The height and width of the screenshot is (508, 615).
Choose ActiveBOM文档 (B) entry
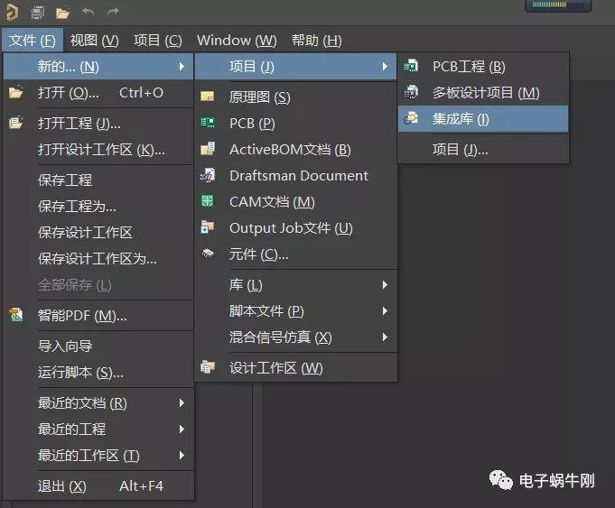click(295, 150)
